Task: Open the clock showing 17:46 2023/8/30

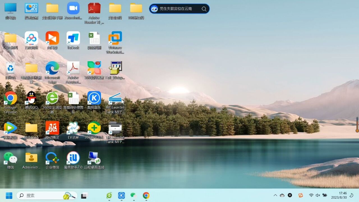Action: (x=339, y=195)
